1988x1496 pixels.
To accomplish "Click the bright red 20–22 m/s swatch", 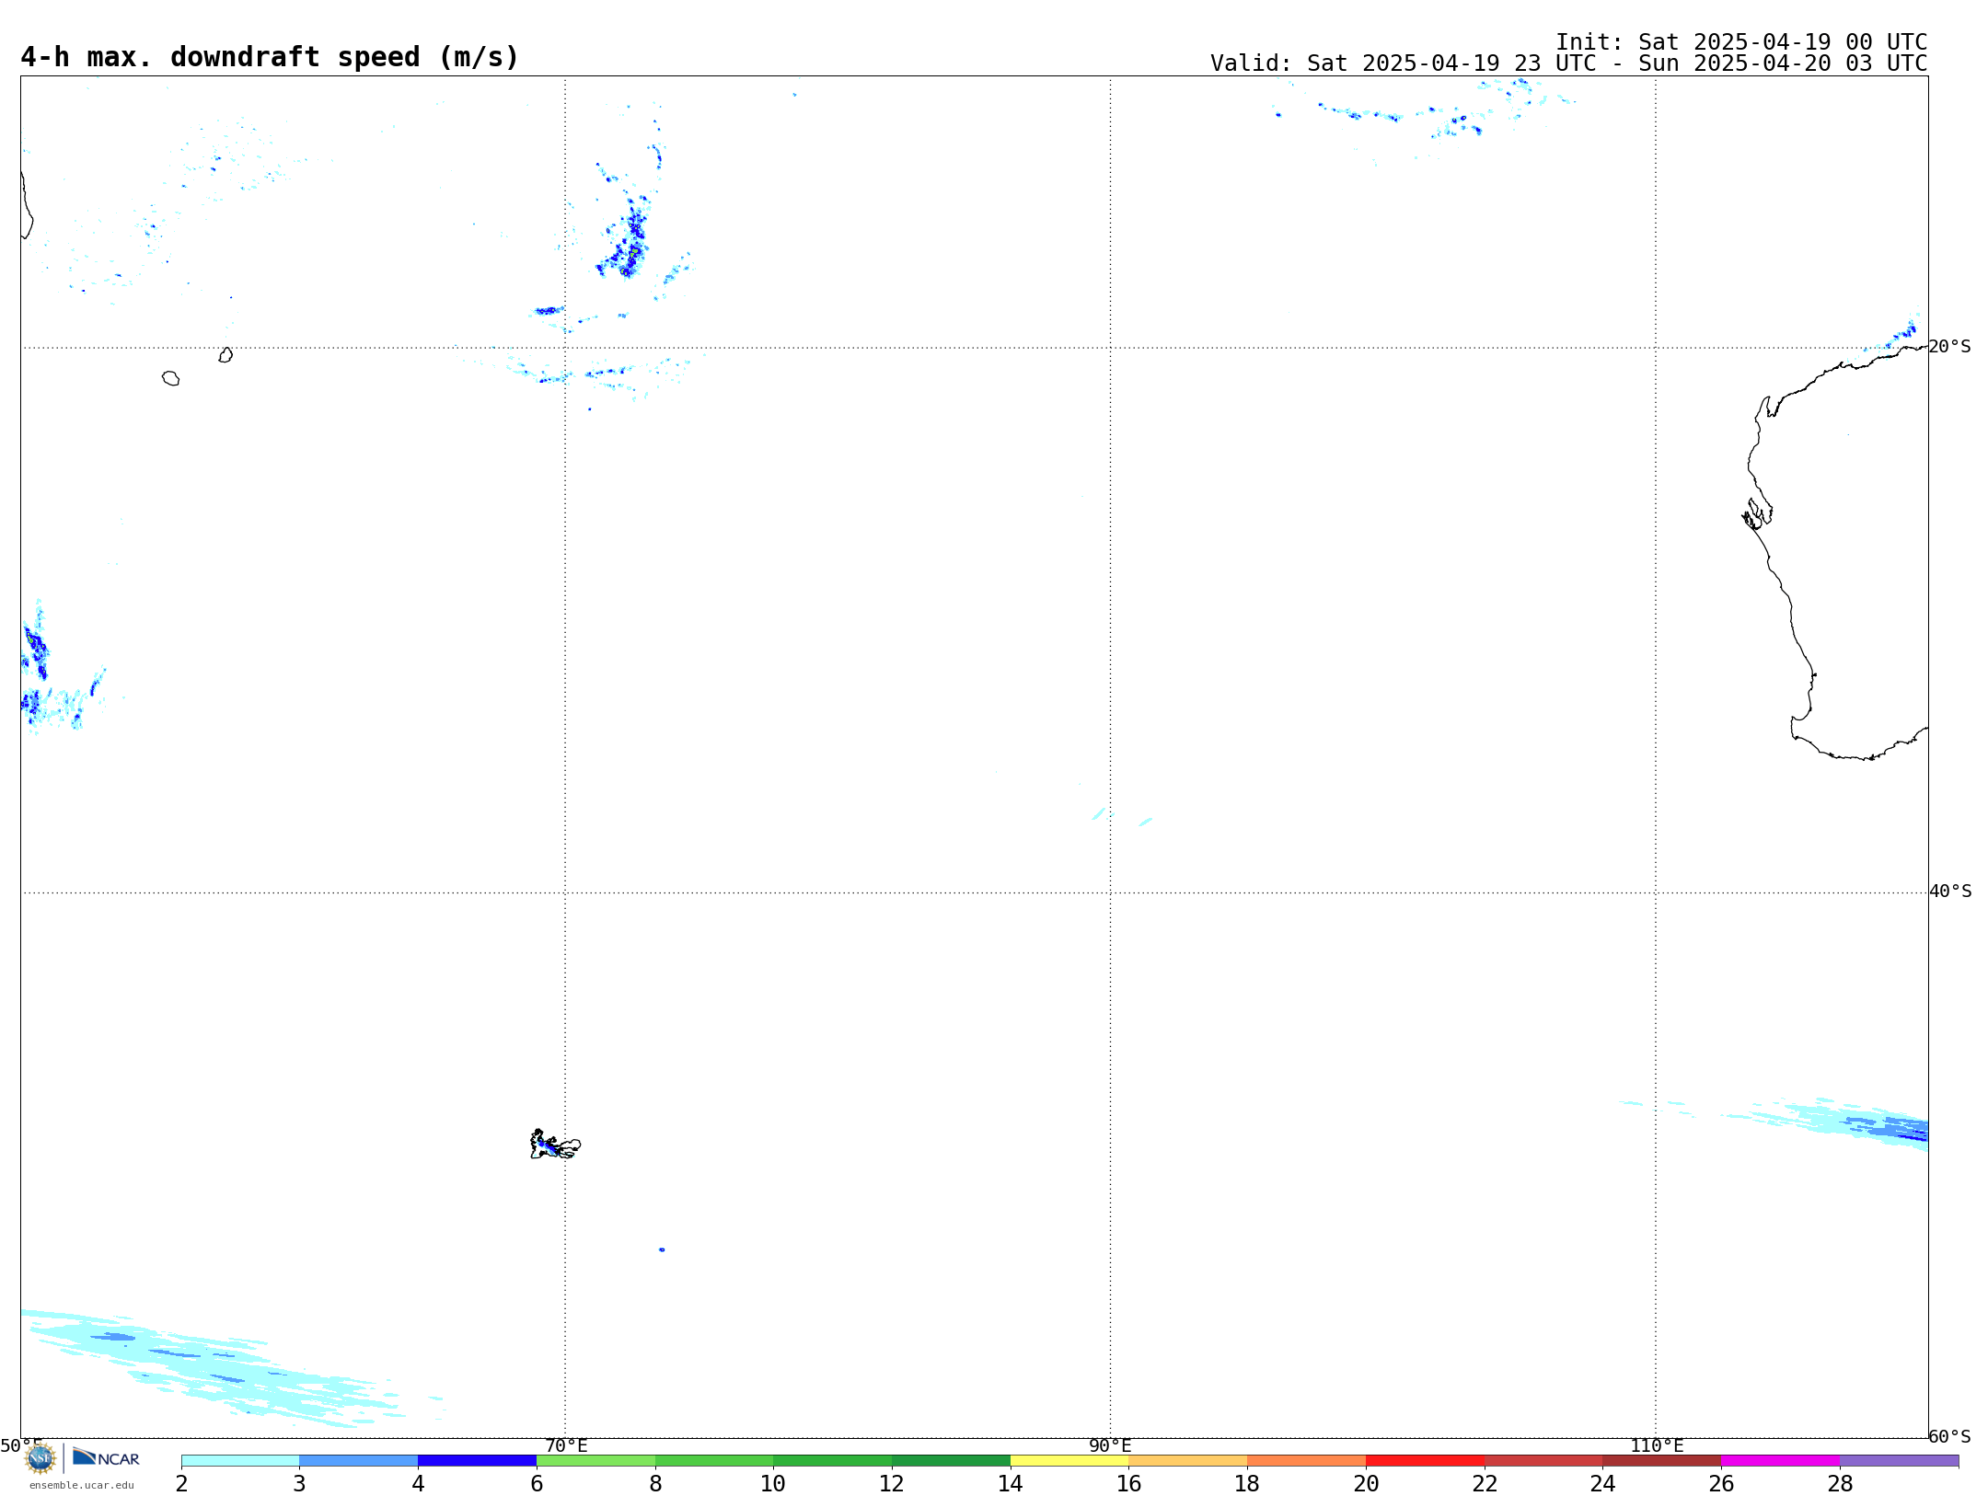I will [x=1425, y=1461].
